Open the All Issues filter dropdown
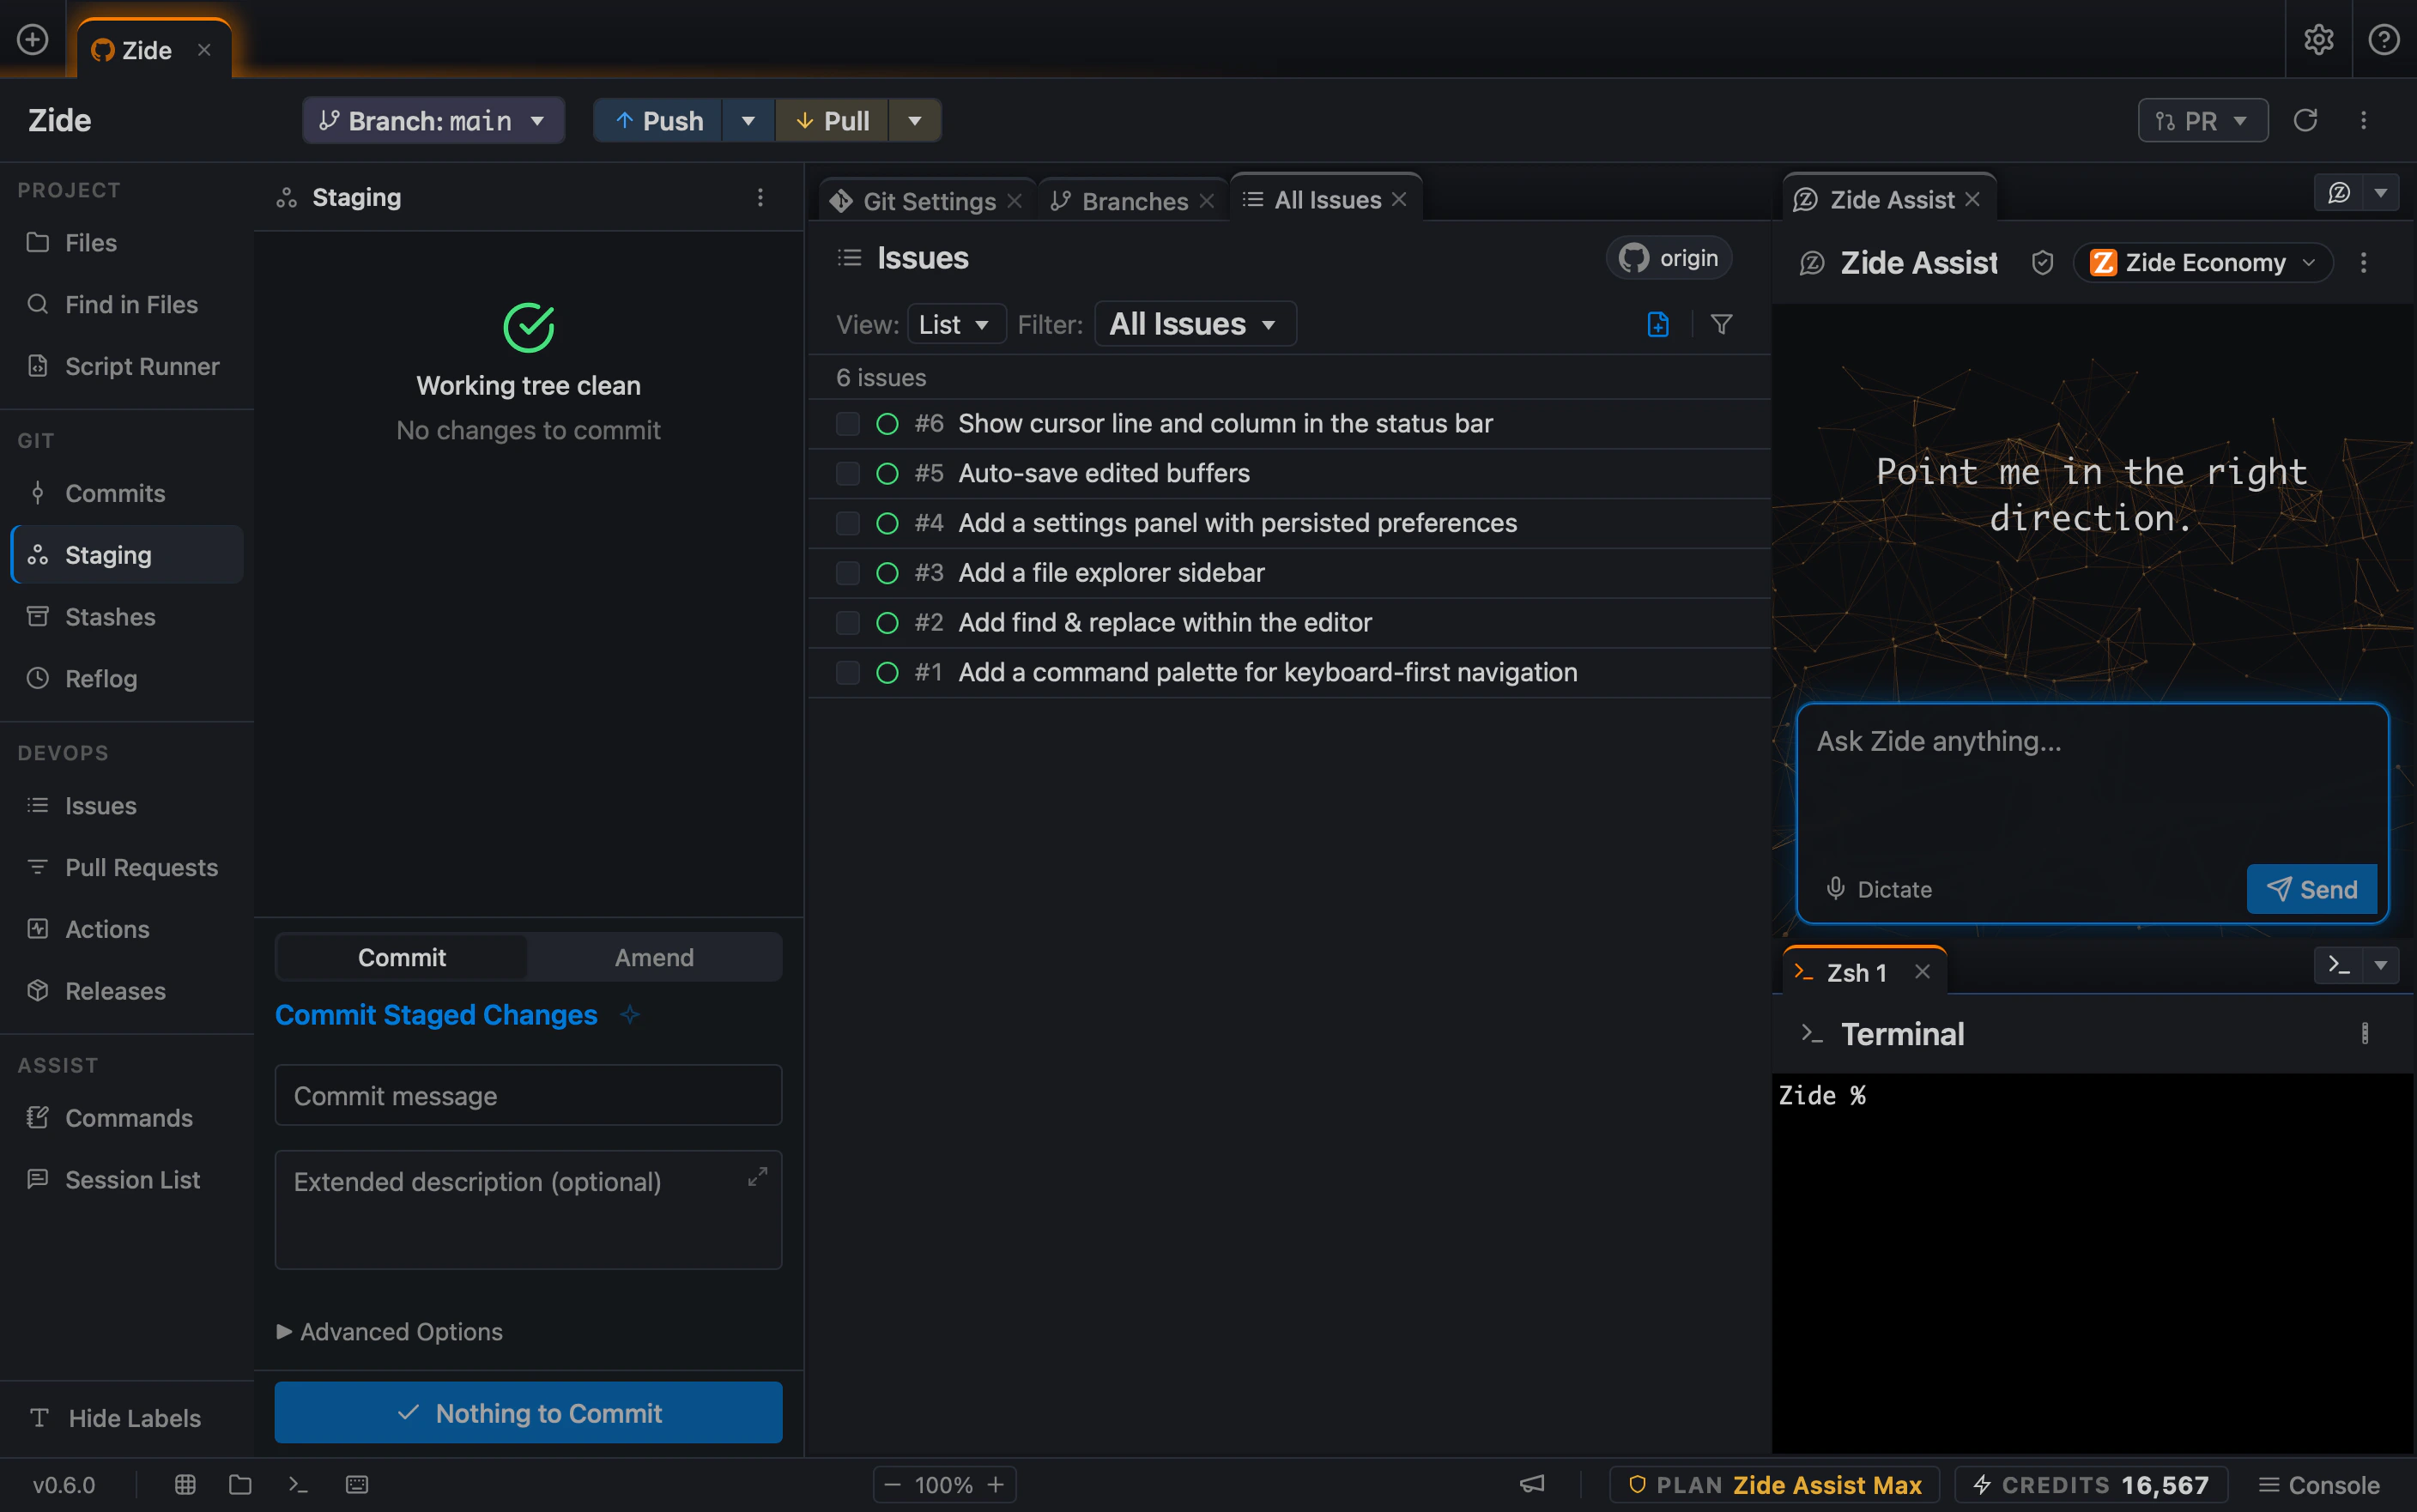This screenshot has height=1512, width=2417. (1194, 324)
